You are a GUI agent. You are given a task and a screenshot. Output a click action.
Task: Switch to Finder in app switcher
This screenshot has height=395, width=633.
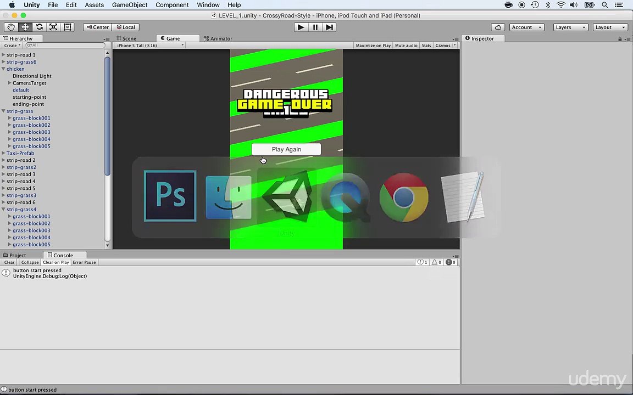pos(229,198)
